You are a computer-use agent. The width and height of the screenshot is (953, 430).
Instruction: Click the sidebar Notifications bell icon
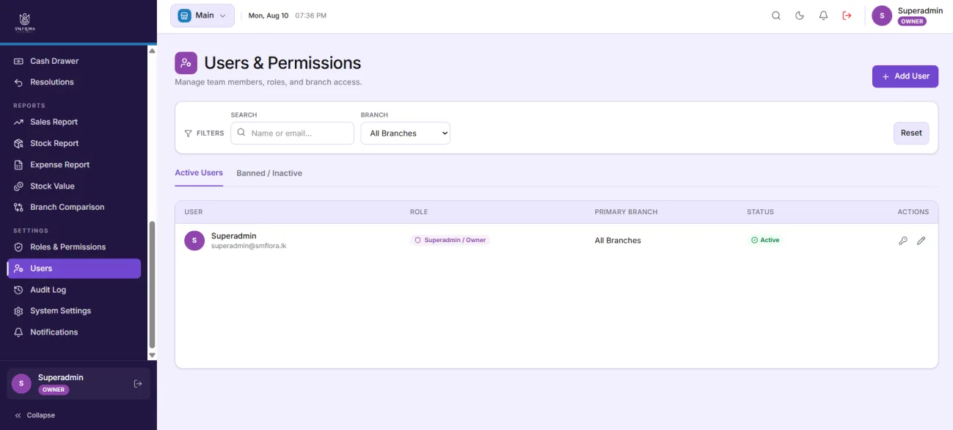click(x=18, y=332)
